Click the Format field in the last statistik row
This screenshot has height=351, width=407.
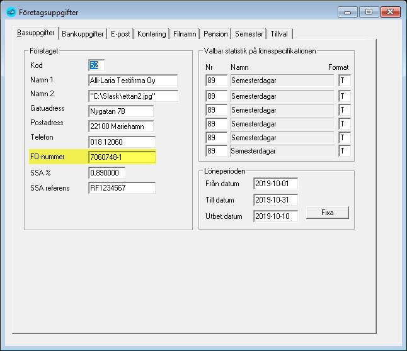(345, 151)
